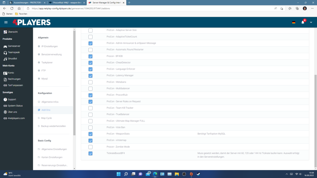Screen dimensions: 317x178
Task: Check ProCon - Team Kill Tracker
Action: tap(90, 108)
